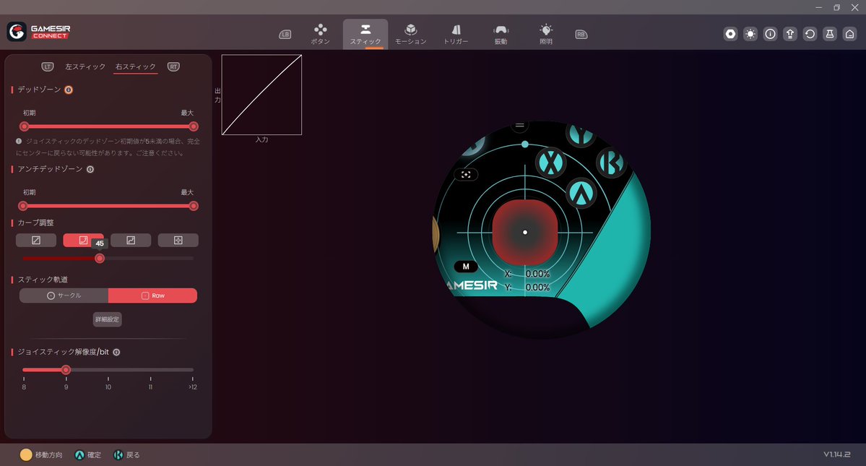866x466 pixels.
Task: Click the LB bumper icon in top bar
Action: tap(285, 34)
